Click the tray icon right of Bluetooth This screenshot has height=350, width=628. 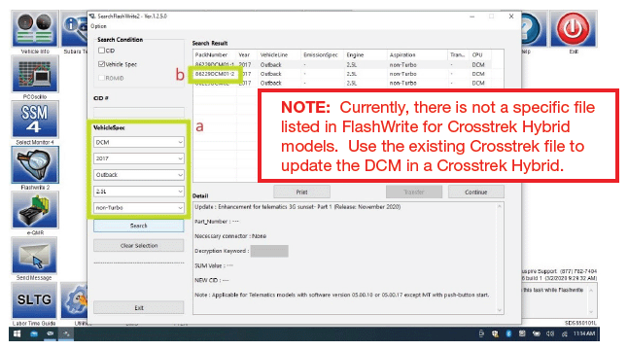click(522, 333)
